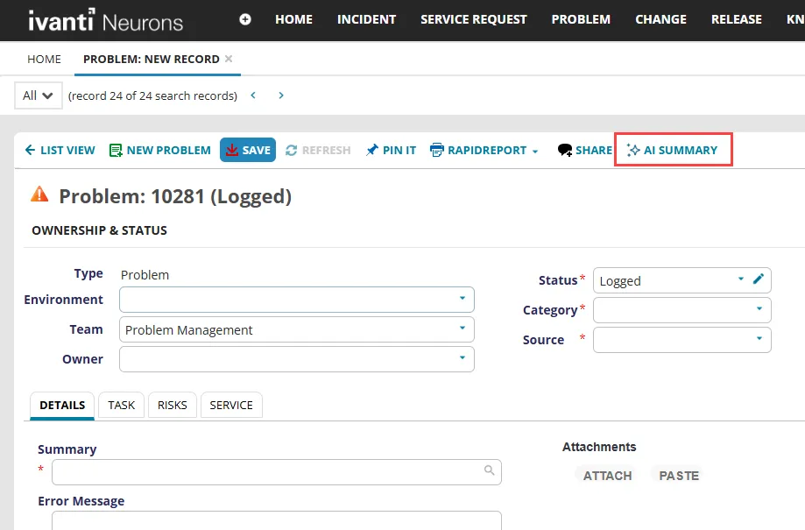
Task: Open the Change menu
Action: 660,19
